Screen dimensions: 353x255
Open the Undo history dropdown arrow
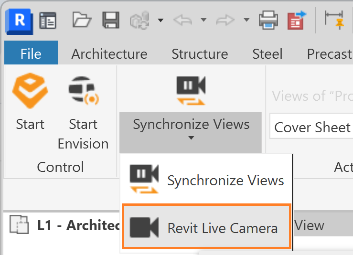tap(203, 20)
